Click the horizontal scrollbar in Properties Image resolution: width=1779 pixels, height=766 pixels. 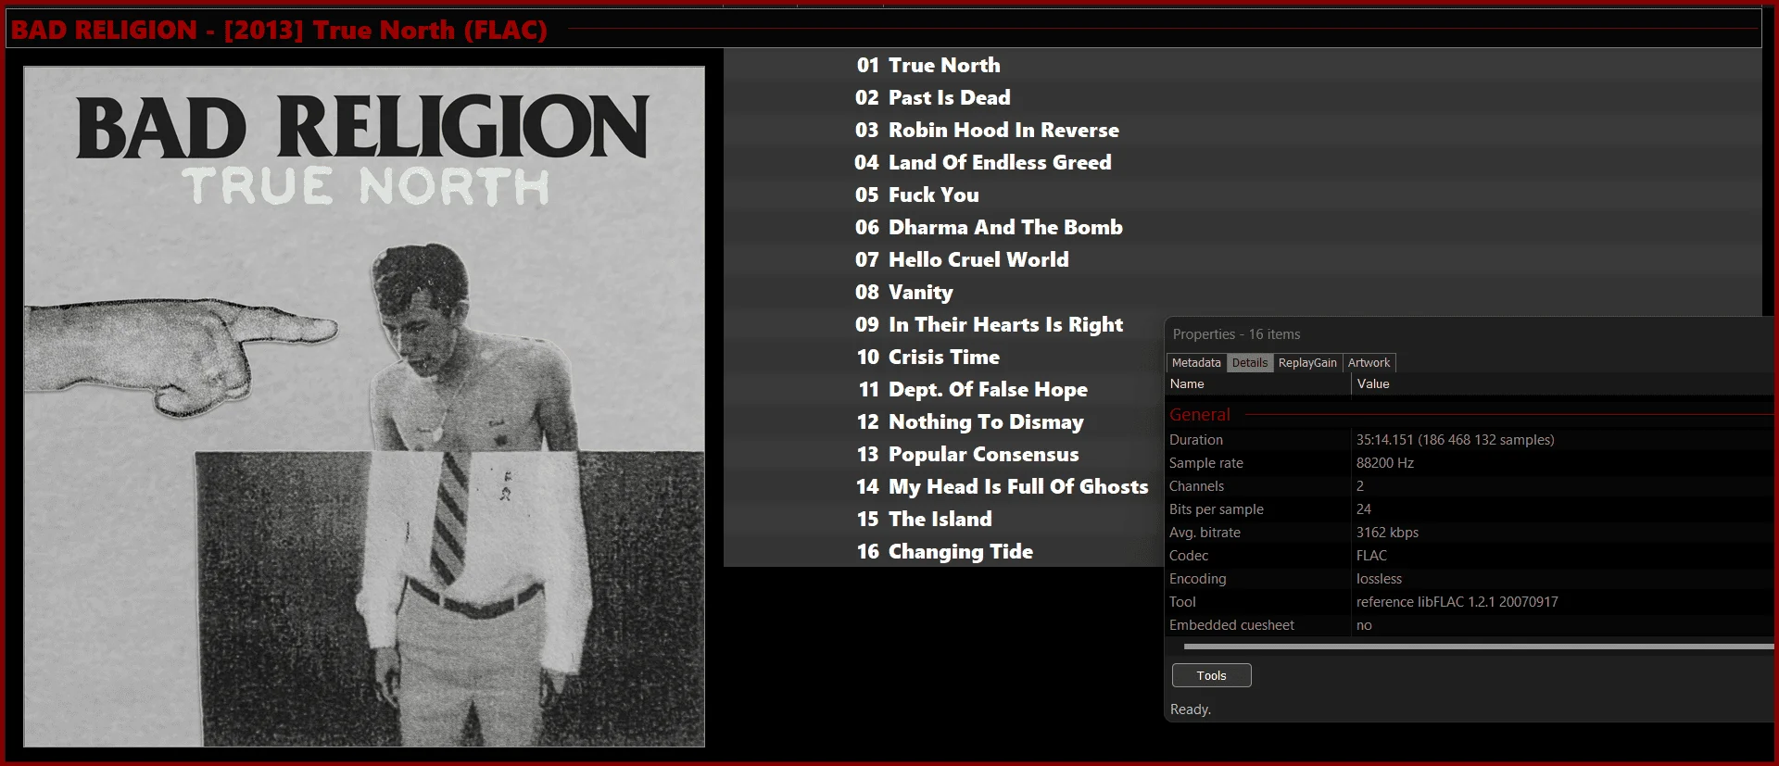(1478, 647)
